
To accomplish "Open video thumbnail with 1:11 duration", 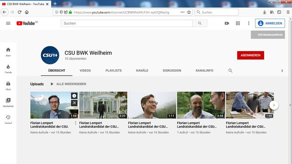I will tap(152, 105).
